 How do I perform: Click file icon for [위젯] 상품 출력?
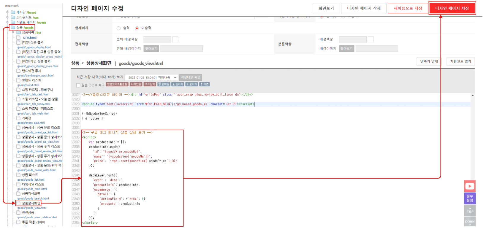pos(18,42)
